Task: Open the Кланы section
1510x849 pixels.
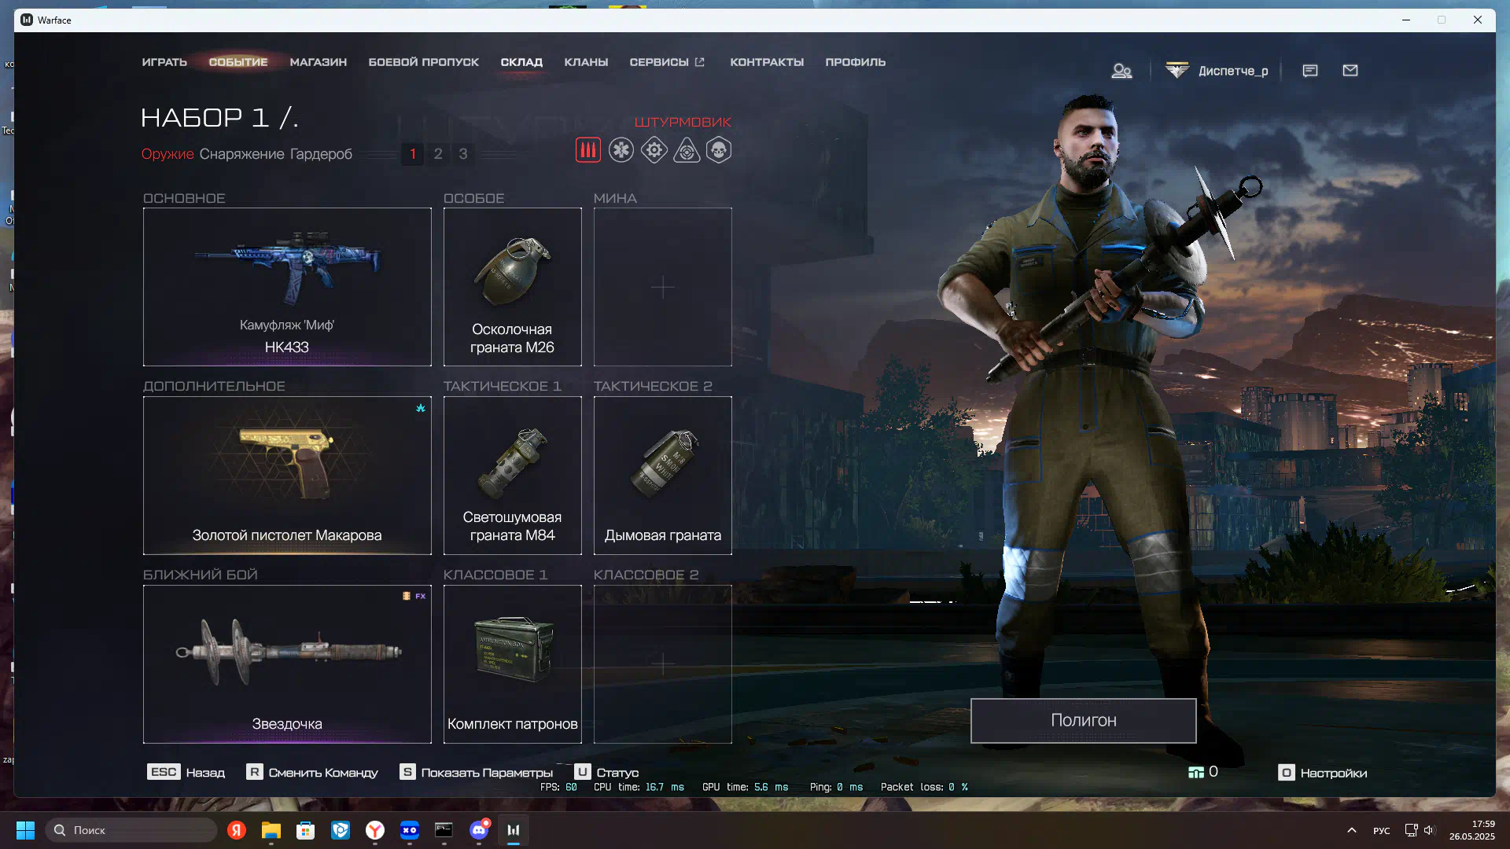Action: [586, 62]
